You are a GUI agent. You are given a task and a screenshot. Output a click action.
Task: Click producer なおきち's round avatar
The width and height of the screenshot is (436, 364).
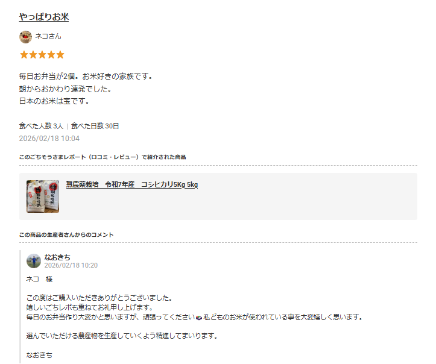34,261
